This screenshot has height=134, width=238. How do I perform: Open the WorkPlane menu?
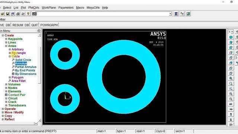coord(49,7)
